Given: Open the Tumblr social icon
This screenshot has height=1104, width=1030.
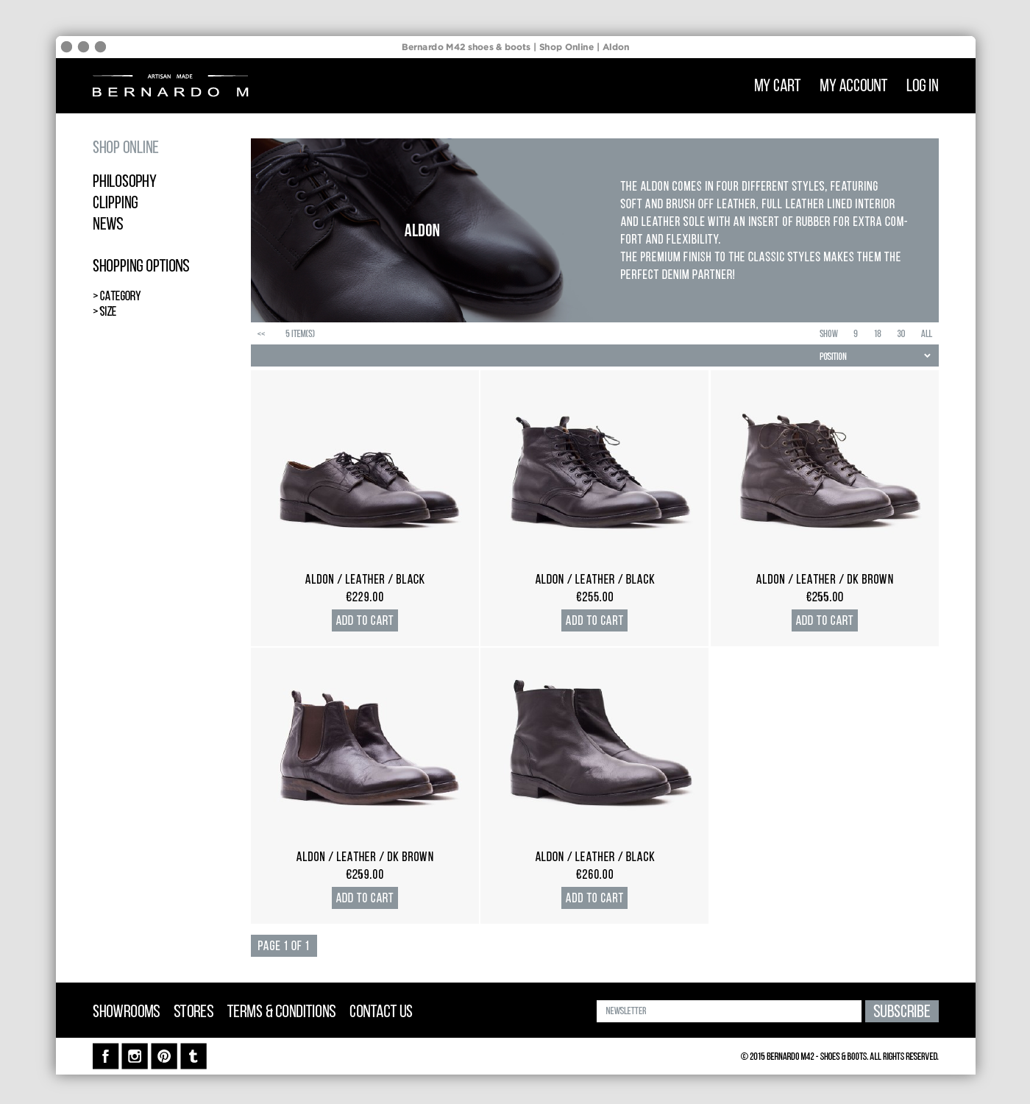Looking at the screenshot, I should tap(193, 1056).
